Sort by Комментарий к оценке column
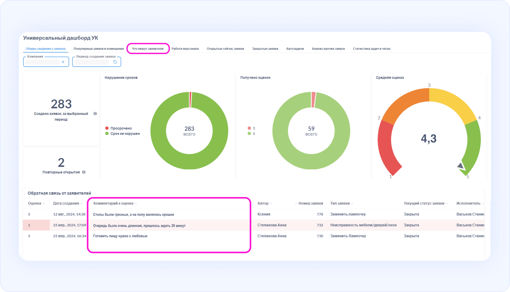510x292 pixels. (x=136, y=204)
